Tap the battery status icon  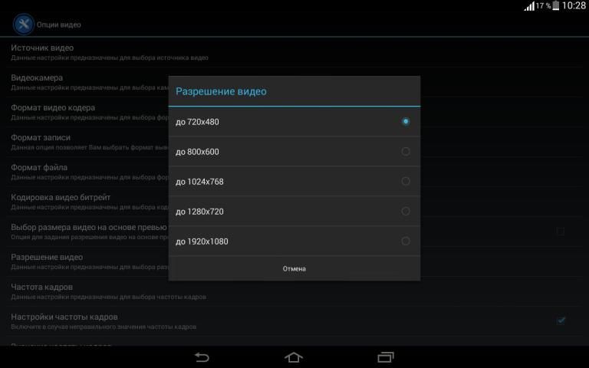click(x=555, y=6)
